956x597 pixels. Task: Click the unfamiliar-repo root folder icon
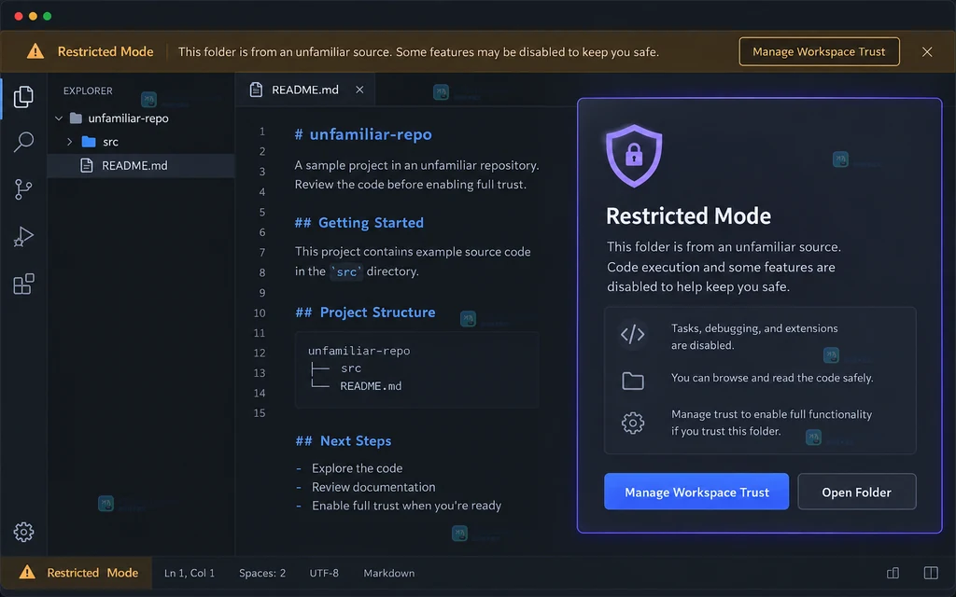coord(76,118)
